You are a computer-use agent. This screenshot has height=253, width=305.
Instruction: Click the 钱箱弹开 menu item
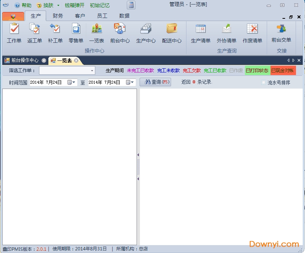tap(75, 5)
